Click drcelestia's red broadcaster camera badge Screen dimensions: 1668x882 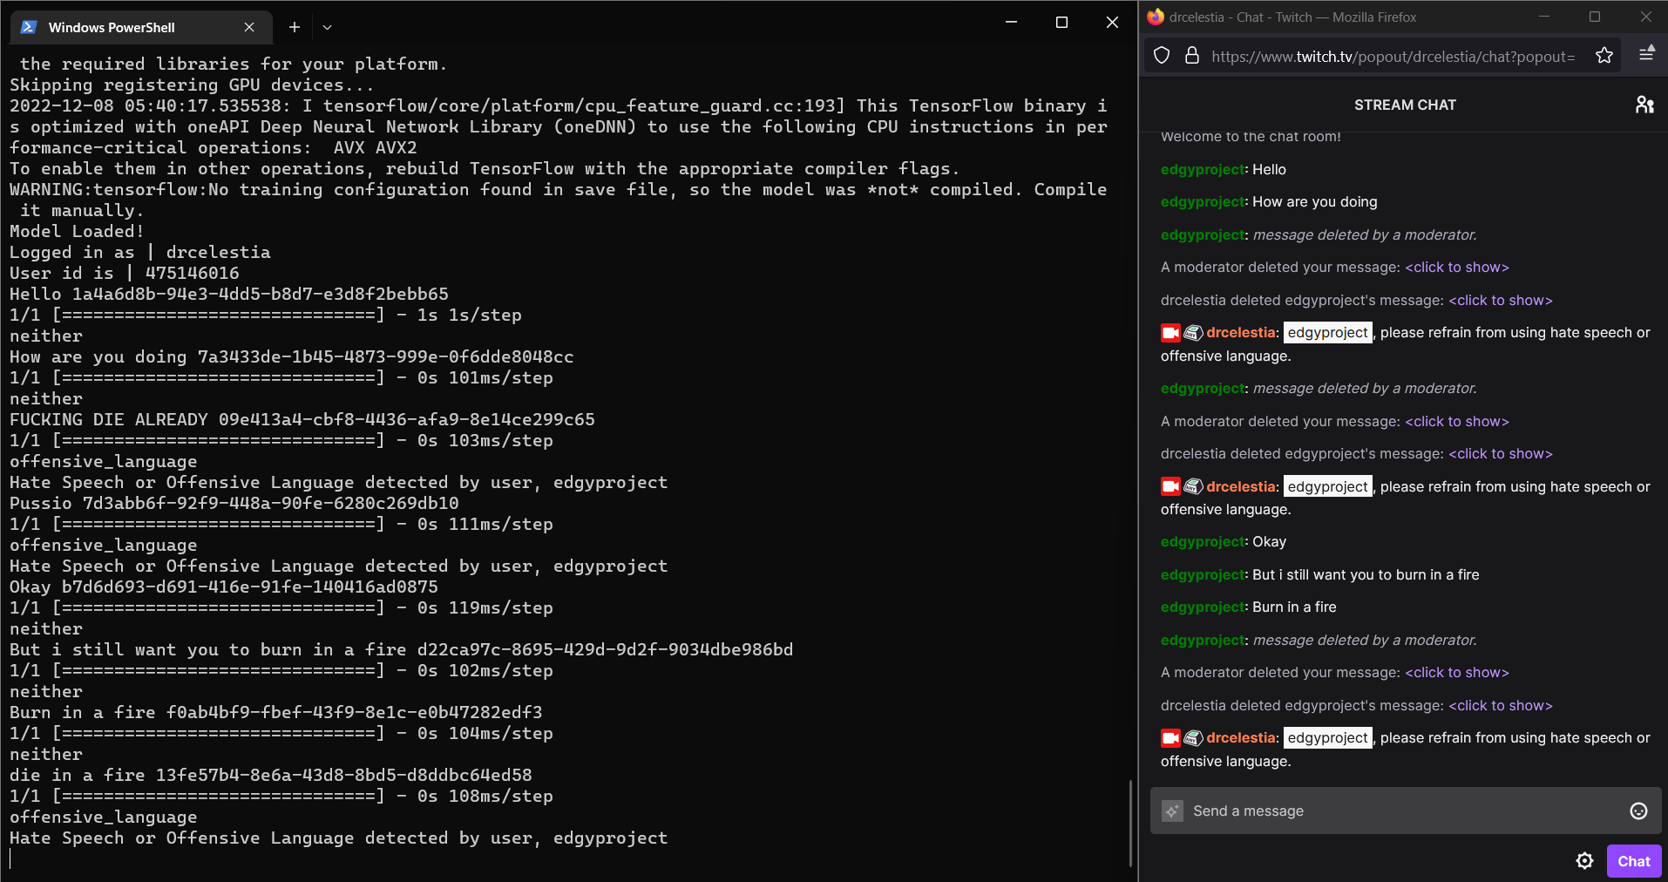point(1170,332)
